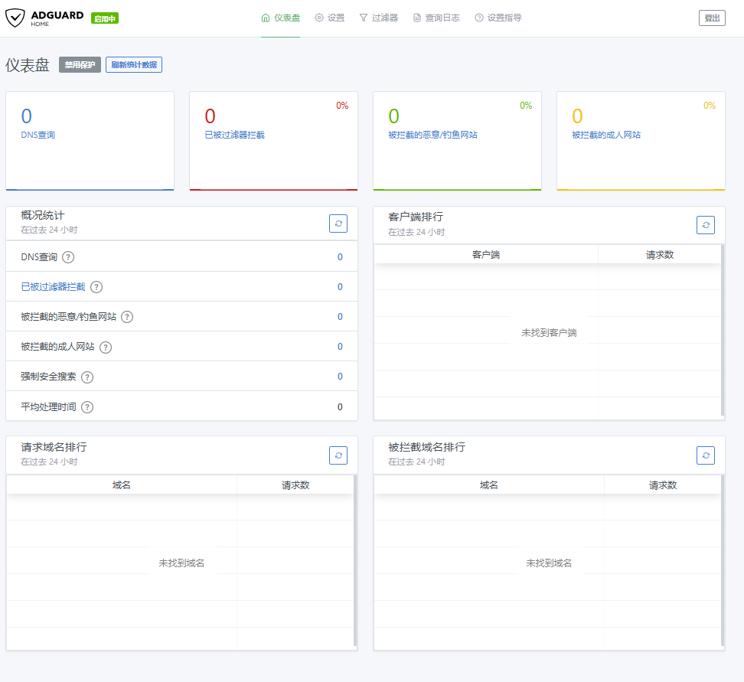Screen dimensions: 744x682
Task: Click help icon next to 被拦截的成人网站
Action: 106,347
